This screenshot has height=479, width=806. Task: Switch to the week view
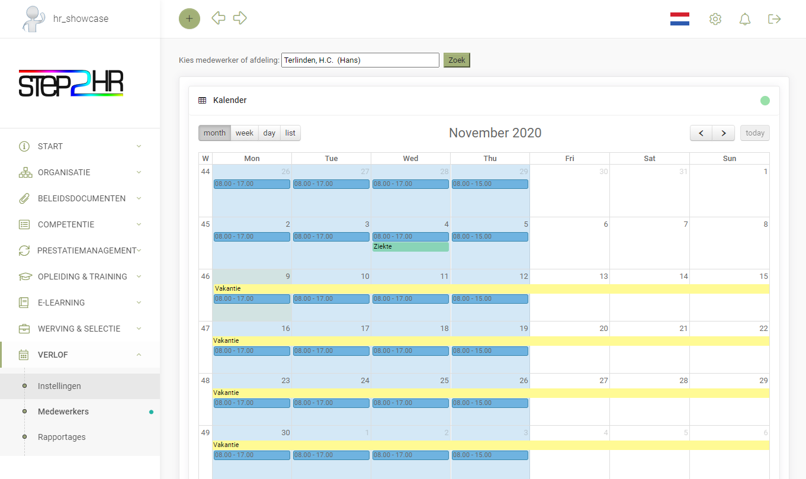point(244,133)
